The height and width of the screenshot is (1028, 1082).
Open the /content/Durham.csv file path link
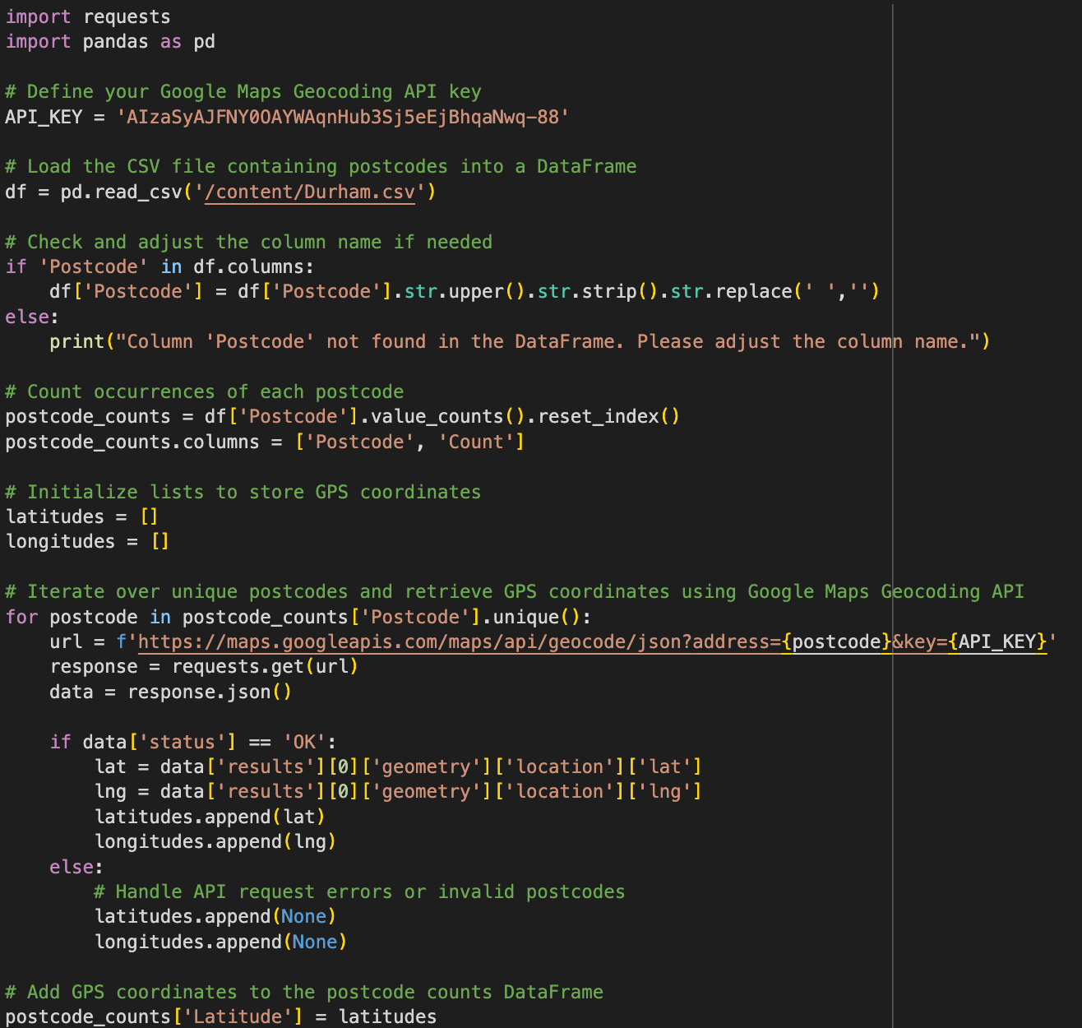310,192
